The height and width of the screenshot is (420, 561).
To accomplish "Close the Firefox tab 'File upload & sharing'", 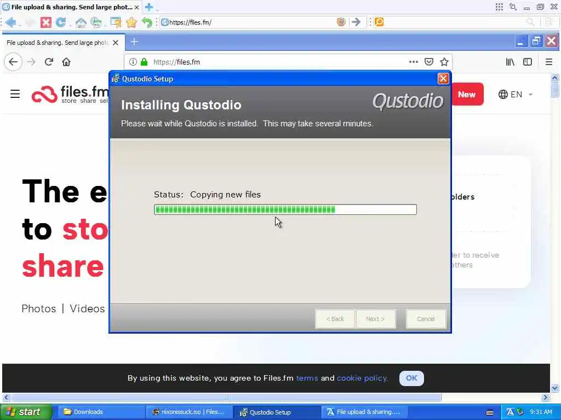I will tap(116, 43).
